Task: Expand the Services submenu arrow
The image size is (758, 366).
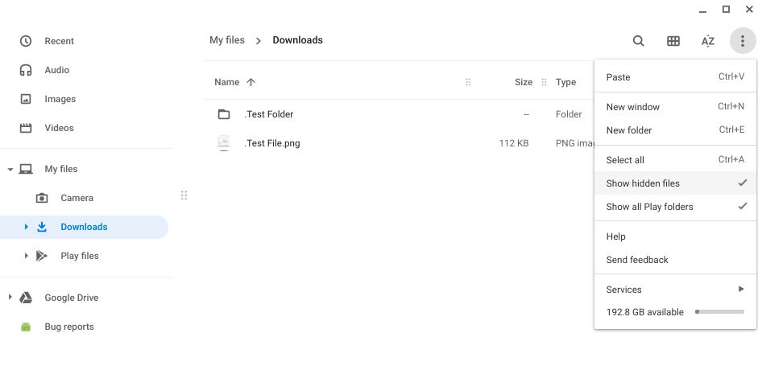Action: (x=741, y=290)
